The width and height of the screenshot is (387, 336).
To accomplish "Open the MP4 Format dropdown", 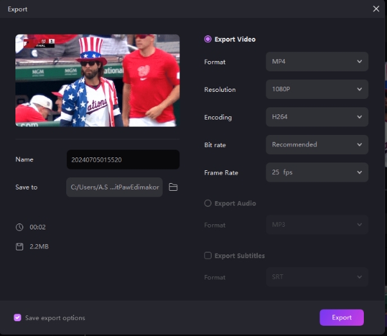I will coord(316,62).
